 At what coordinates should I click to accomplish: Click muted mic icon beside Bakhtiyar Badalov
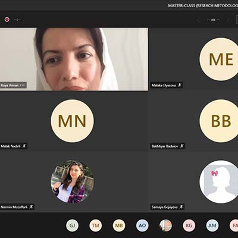click(x=182, y=146)
